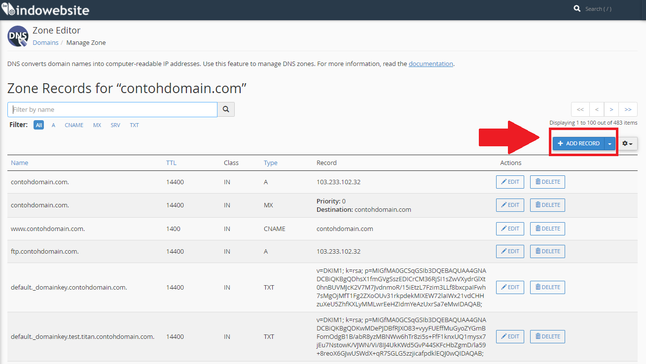
Task: Open the gear settings dropdown
Action: tap(627, 143)
